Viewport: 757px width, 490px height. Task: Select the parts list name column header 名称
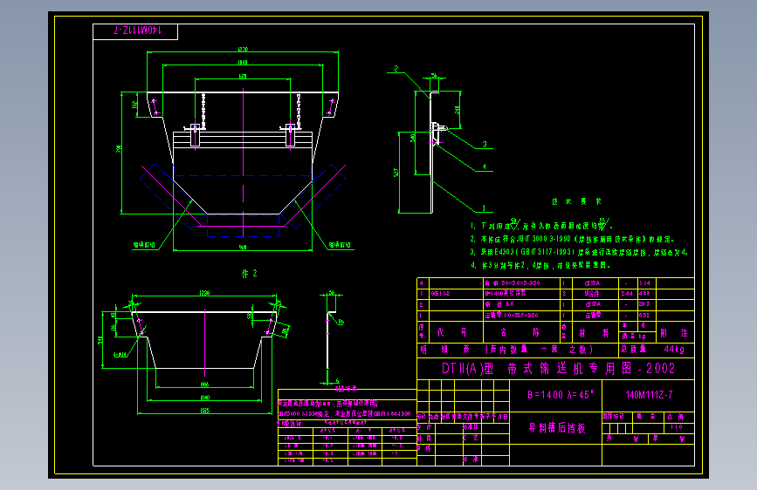(x=520, y=332)
